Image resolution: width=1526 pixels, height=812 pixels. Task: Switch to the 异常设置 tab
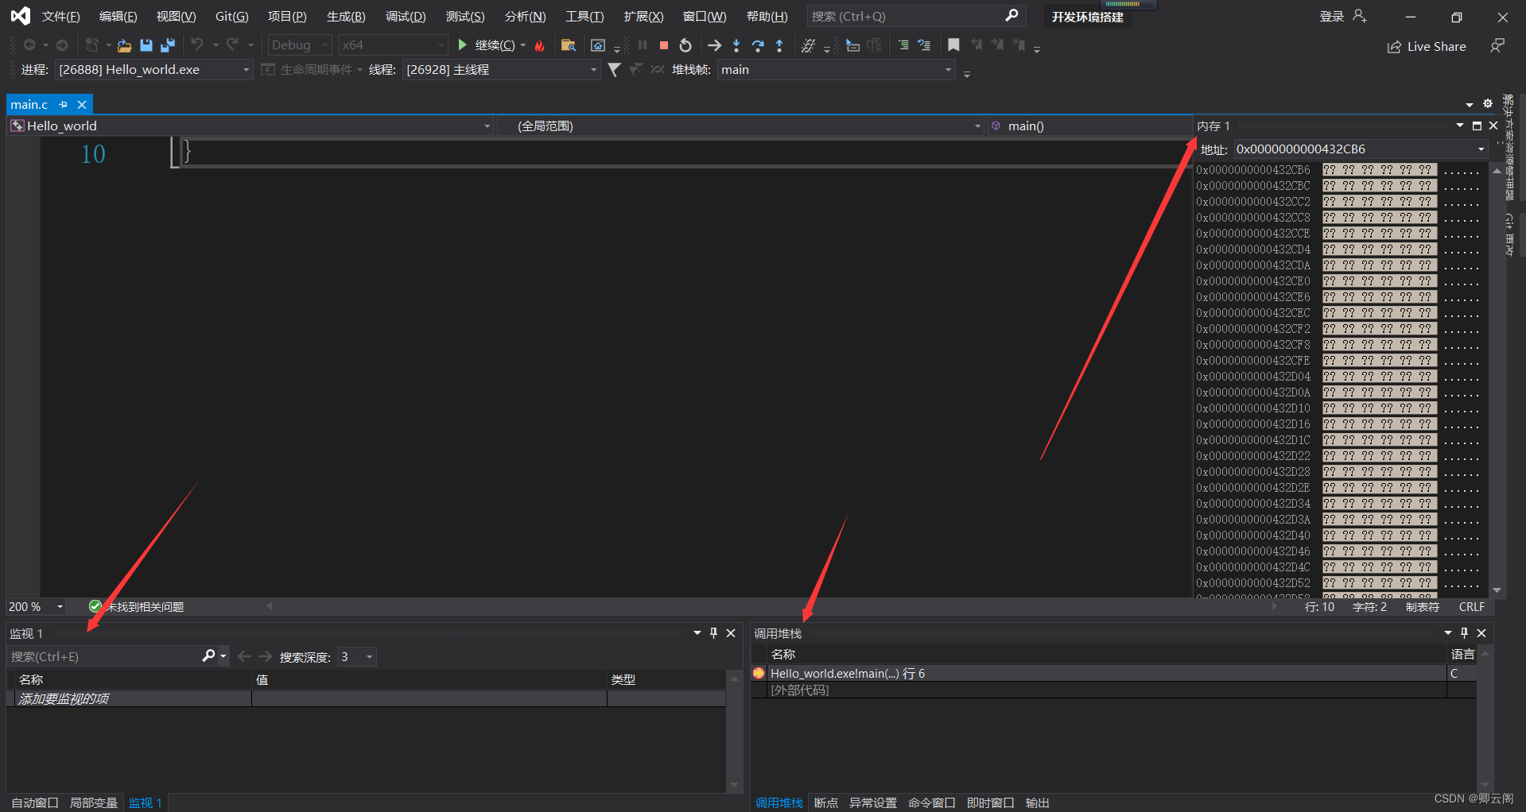872,802
